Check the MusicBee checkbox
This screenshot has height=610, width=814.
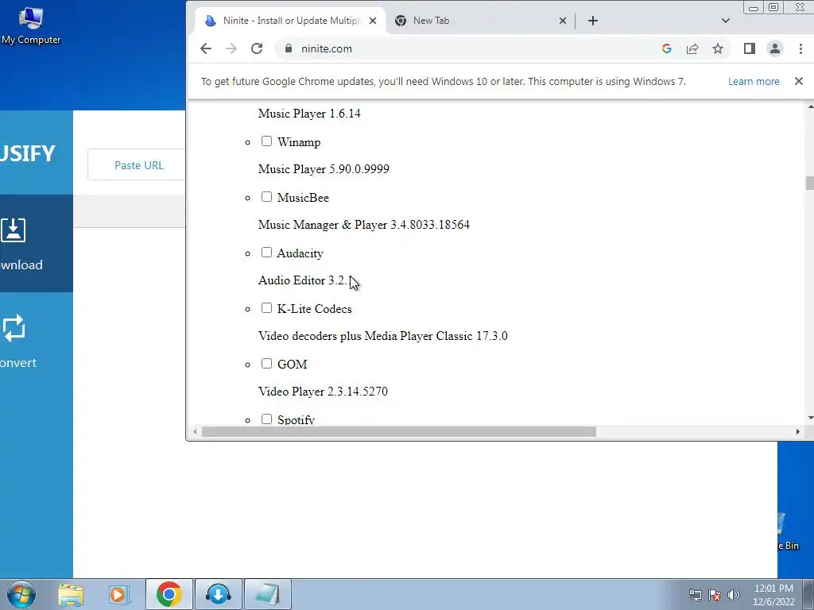(x=266, y=197)
